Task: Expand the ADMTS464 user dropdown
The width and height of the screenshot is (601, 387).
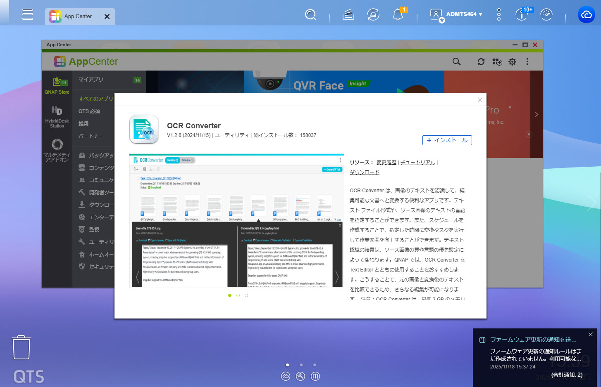Action: coord(464,14)
